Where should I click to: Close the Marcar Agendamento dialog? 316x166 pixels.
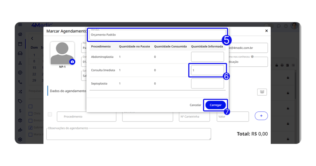pos(267,31)
